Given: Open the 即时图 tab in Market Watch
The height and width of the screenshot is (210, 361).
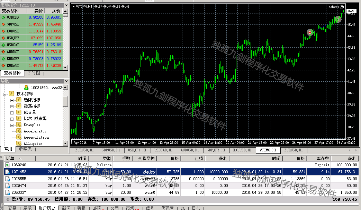Looking at the screenshot, I should coord(34,73).
